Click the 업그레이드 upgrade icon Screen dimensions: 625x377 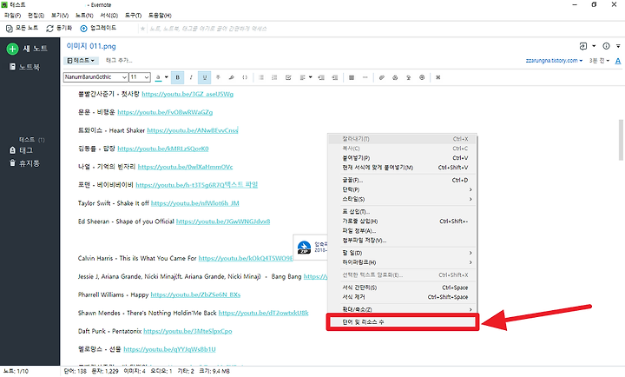pyautogui.click(x=83, y=29)
